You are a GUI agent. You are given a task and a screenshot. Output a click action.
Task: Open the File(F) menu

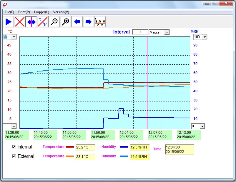(x=9, y=12)
